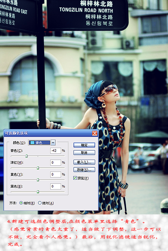Image resolution: width=168 pixels, height=251 pixels.
Task: Close the 可选颜色选项 dialog with the X
Action: [x=95, y=133]
